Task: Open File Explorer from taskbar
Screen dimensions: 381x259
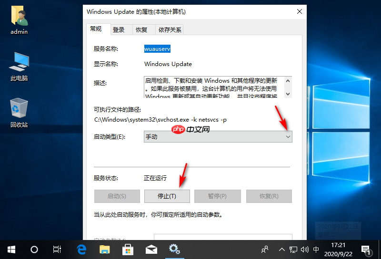Action: (x=105, y=249)
